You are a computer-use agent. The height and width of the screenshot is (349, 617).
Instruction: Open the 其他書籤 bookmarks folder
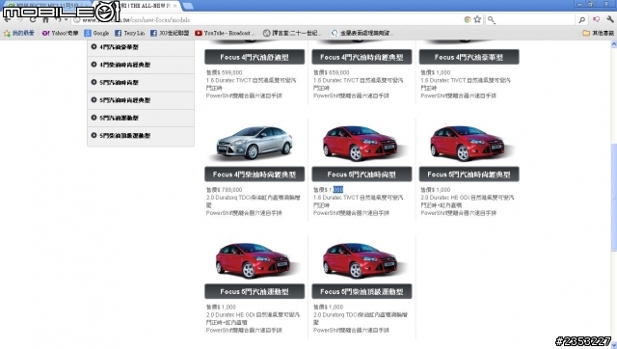click(x=598, y=33)
